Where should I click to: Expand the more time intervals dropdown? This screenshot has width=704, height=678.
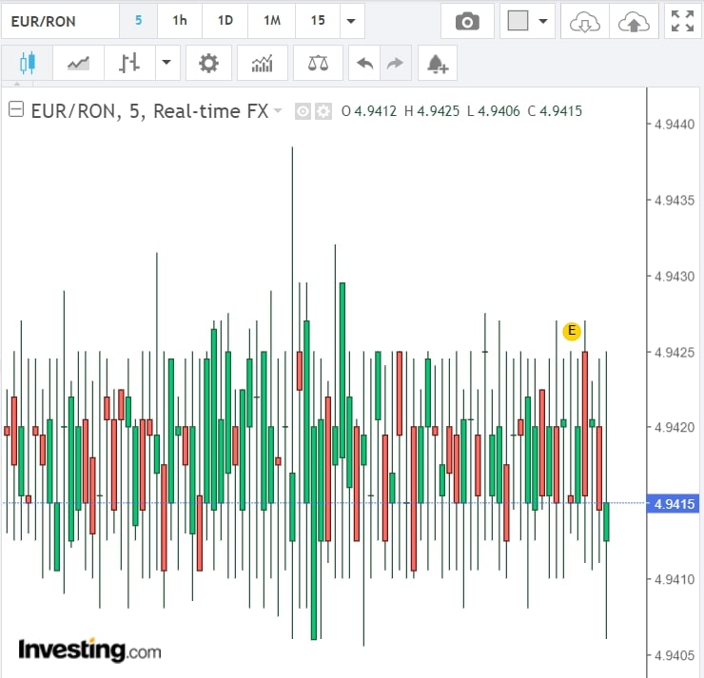pyautogui.click(x=352, y=21)
